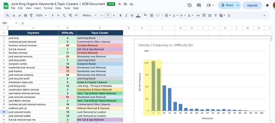Star the document

[x=120, y=4]
